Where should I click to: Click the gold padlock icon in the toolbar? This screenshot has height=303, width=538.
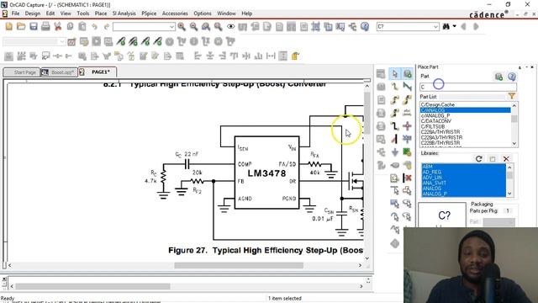pyautogui.click(x=295, y=56)
